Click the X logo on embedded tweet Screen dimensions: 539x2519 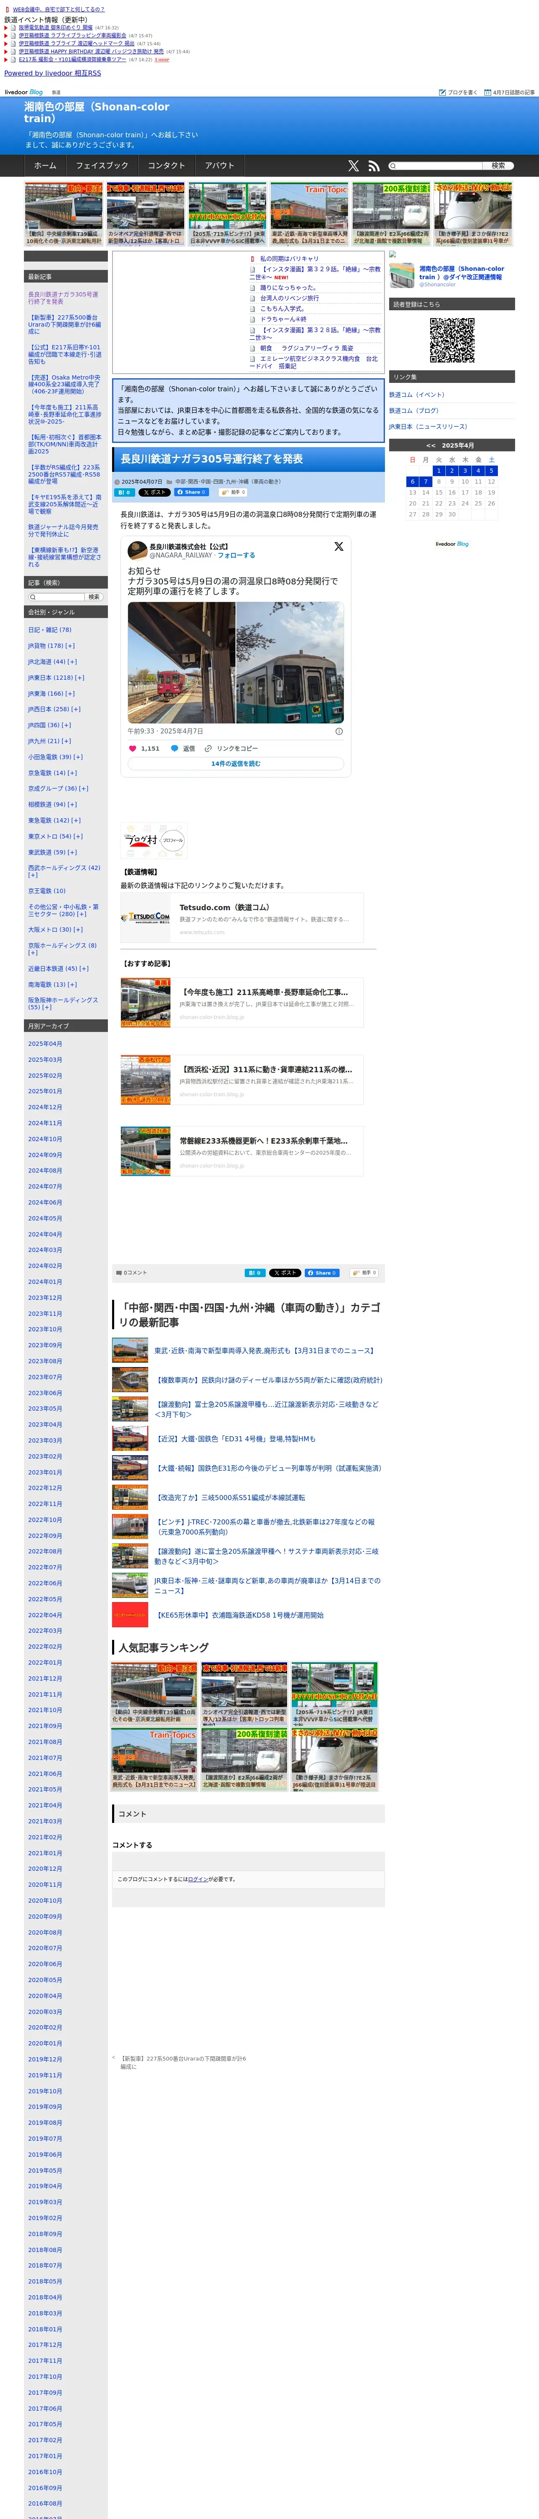pyautogui.click(x=338, y=547)
